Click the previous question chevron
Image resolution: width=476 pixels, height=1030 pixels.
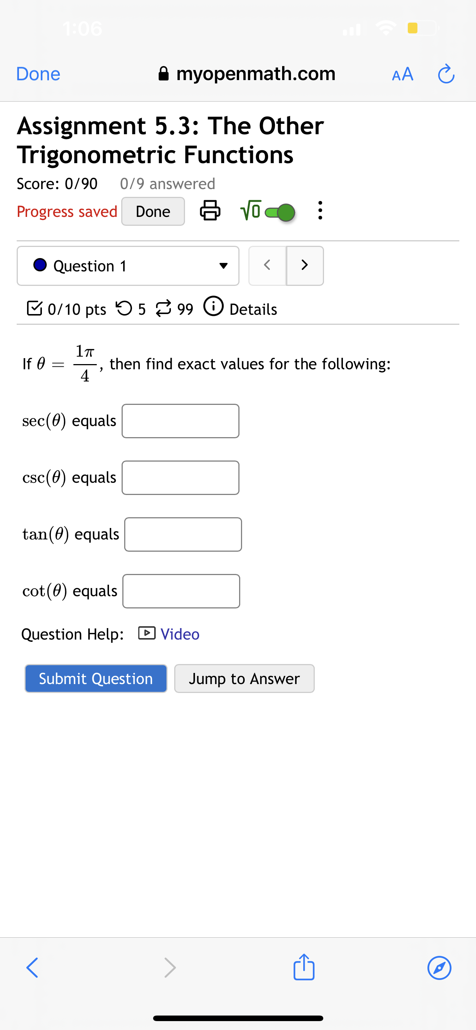(267, 265)
